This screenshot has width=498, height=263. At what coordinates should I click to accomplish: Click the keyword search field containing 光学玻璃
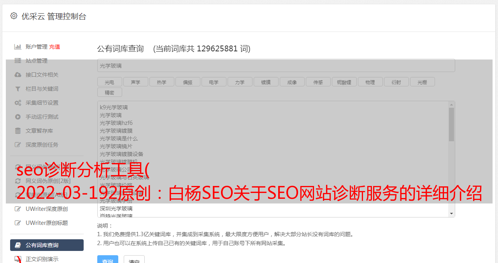[276, 66]
